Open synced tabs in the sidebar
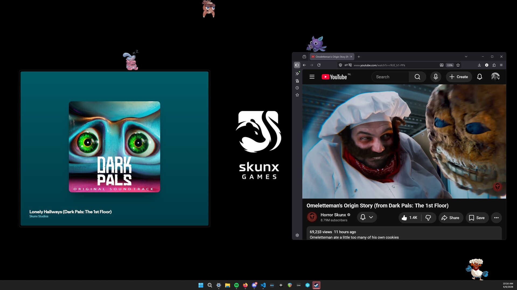517x290 pixels. (x=297, y=81)
